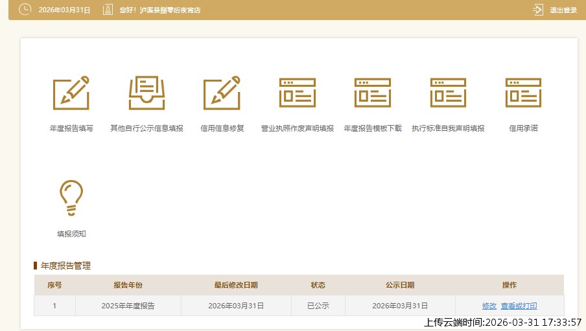Open the 执行标准自我声明填报 icon
Screen dimensions: 586x331
pyautogui.click(x=448, y=93)
